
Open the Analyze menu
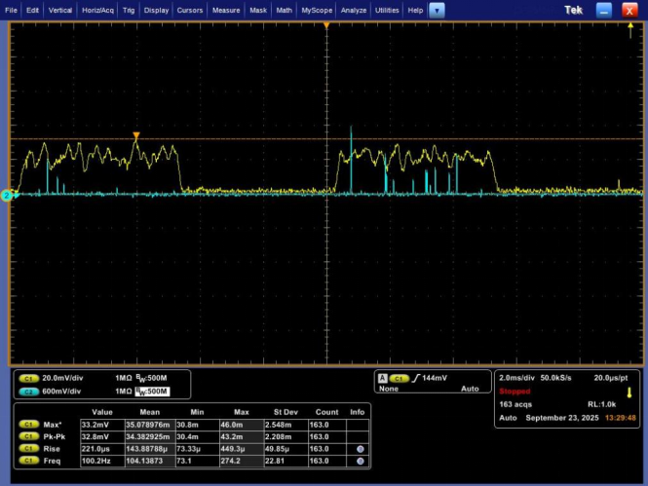click(354, 11)
